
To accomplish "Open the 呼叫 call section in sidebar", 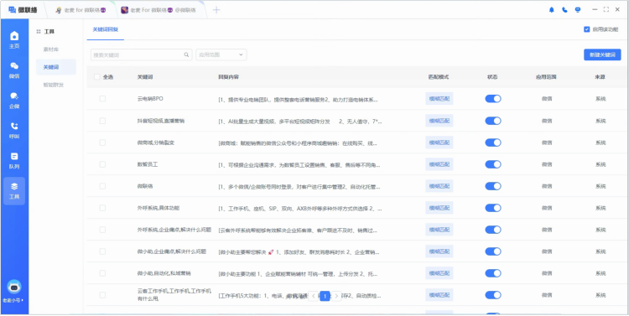I will coord(14,130).
